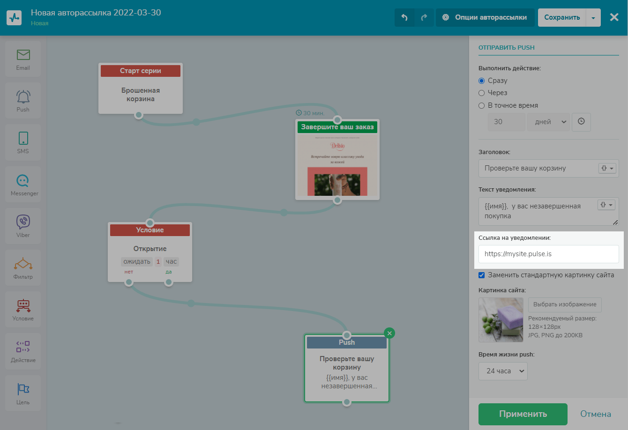Choose the SMS phone icon
The image size is (628, 430).
[x=23, y=139]
